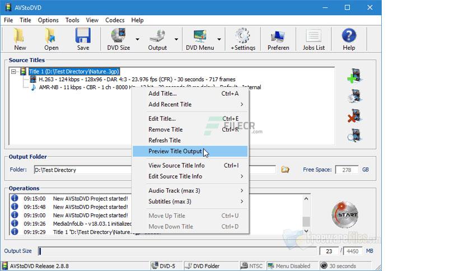Browse output folder with the folder icon
The image size is (468, 271).
[285, 170]
